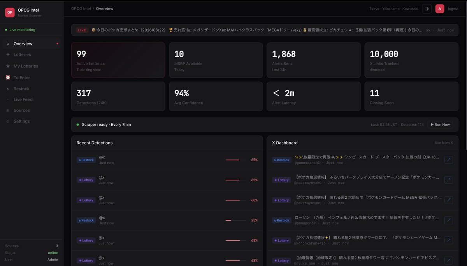467x266 pixels.
Task: Click the logout link
Action: tap(453, 9)
